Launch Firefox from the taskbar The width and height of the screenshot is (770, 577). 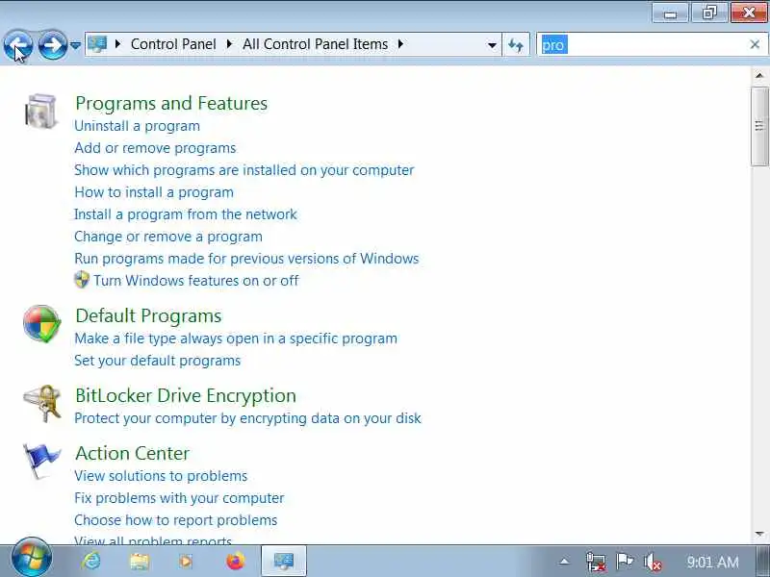click(235, 561)
